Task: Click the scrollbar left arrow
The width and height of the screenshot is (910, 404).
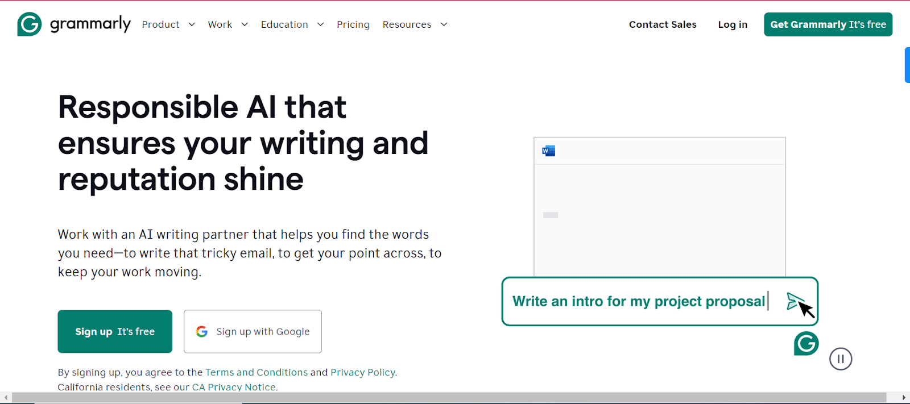Action: (6, 397)
